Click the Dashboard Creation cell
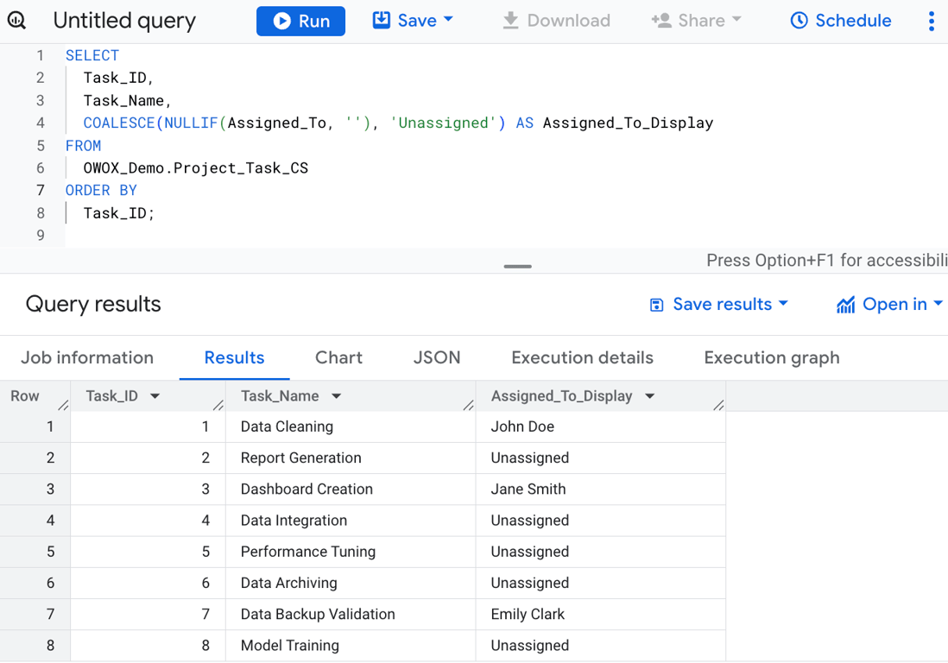948x663 pixels. 351,489
